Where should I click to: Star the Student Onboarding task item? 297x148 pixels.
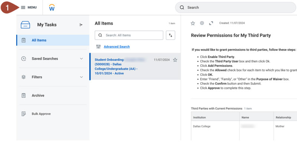[x=175, y=60]
